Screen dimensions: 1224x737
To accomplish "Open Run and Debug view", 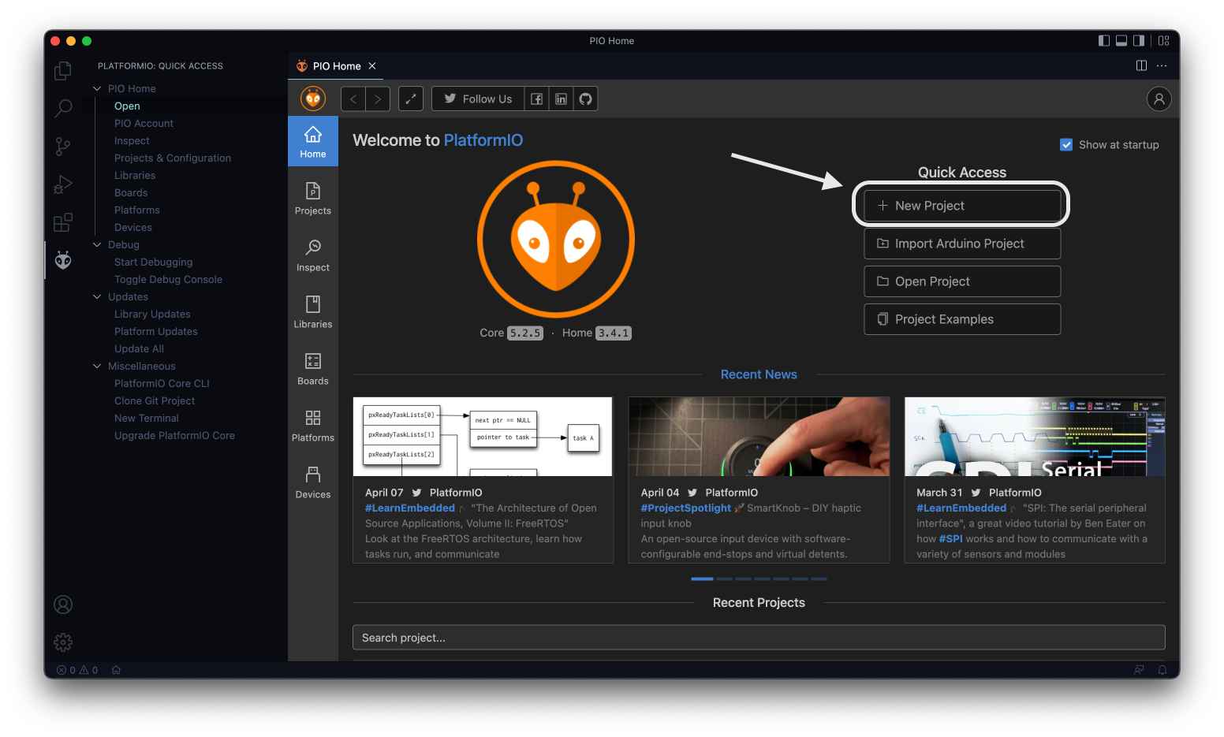I will pyautogui.click(x=63, y=184).
